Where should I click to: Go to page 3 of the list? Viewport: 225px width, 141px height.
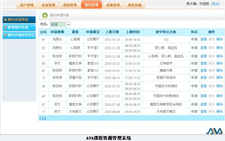pyautogui.click(x=45, y=118)
